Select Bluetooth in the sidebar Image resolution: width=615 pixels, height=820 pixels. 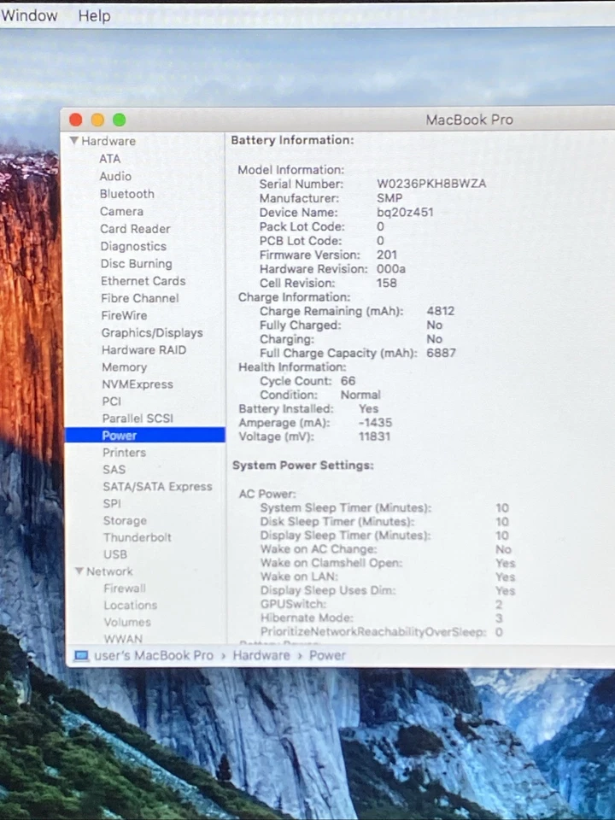(127, 194)
